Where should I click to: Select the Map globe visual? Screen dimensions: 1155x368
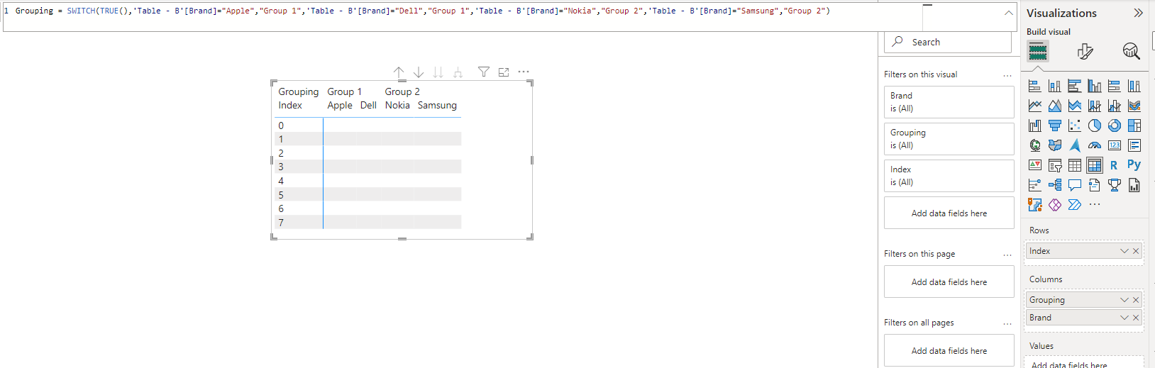point(1035,145)
